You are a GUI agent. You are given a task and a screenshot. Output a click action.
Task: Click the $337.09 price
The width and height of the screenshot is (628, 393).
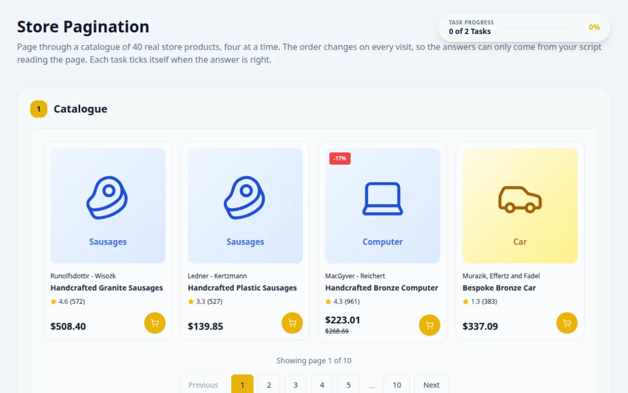coord(480,326)
